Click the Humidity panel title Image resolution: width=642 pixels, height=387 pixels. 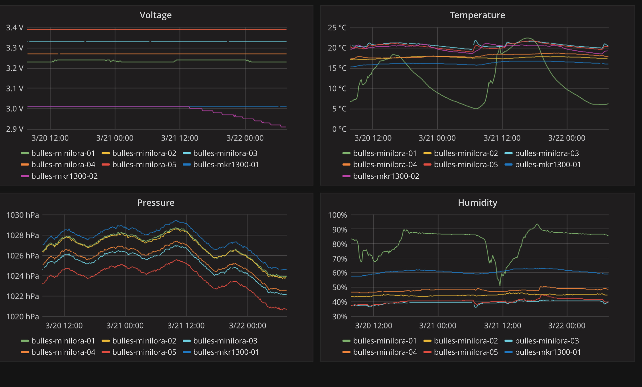(477, 203)
